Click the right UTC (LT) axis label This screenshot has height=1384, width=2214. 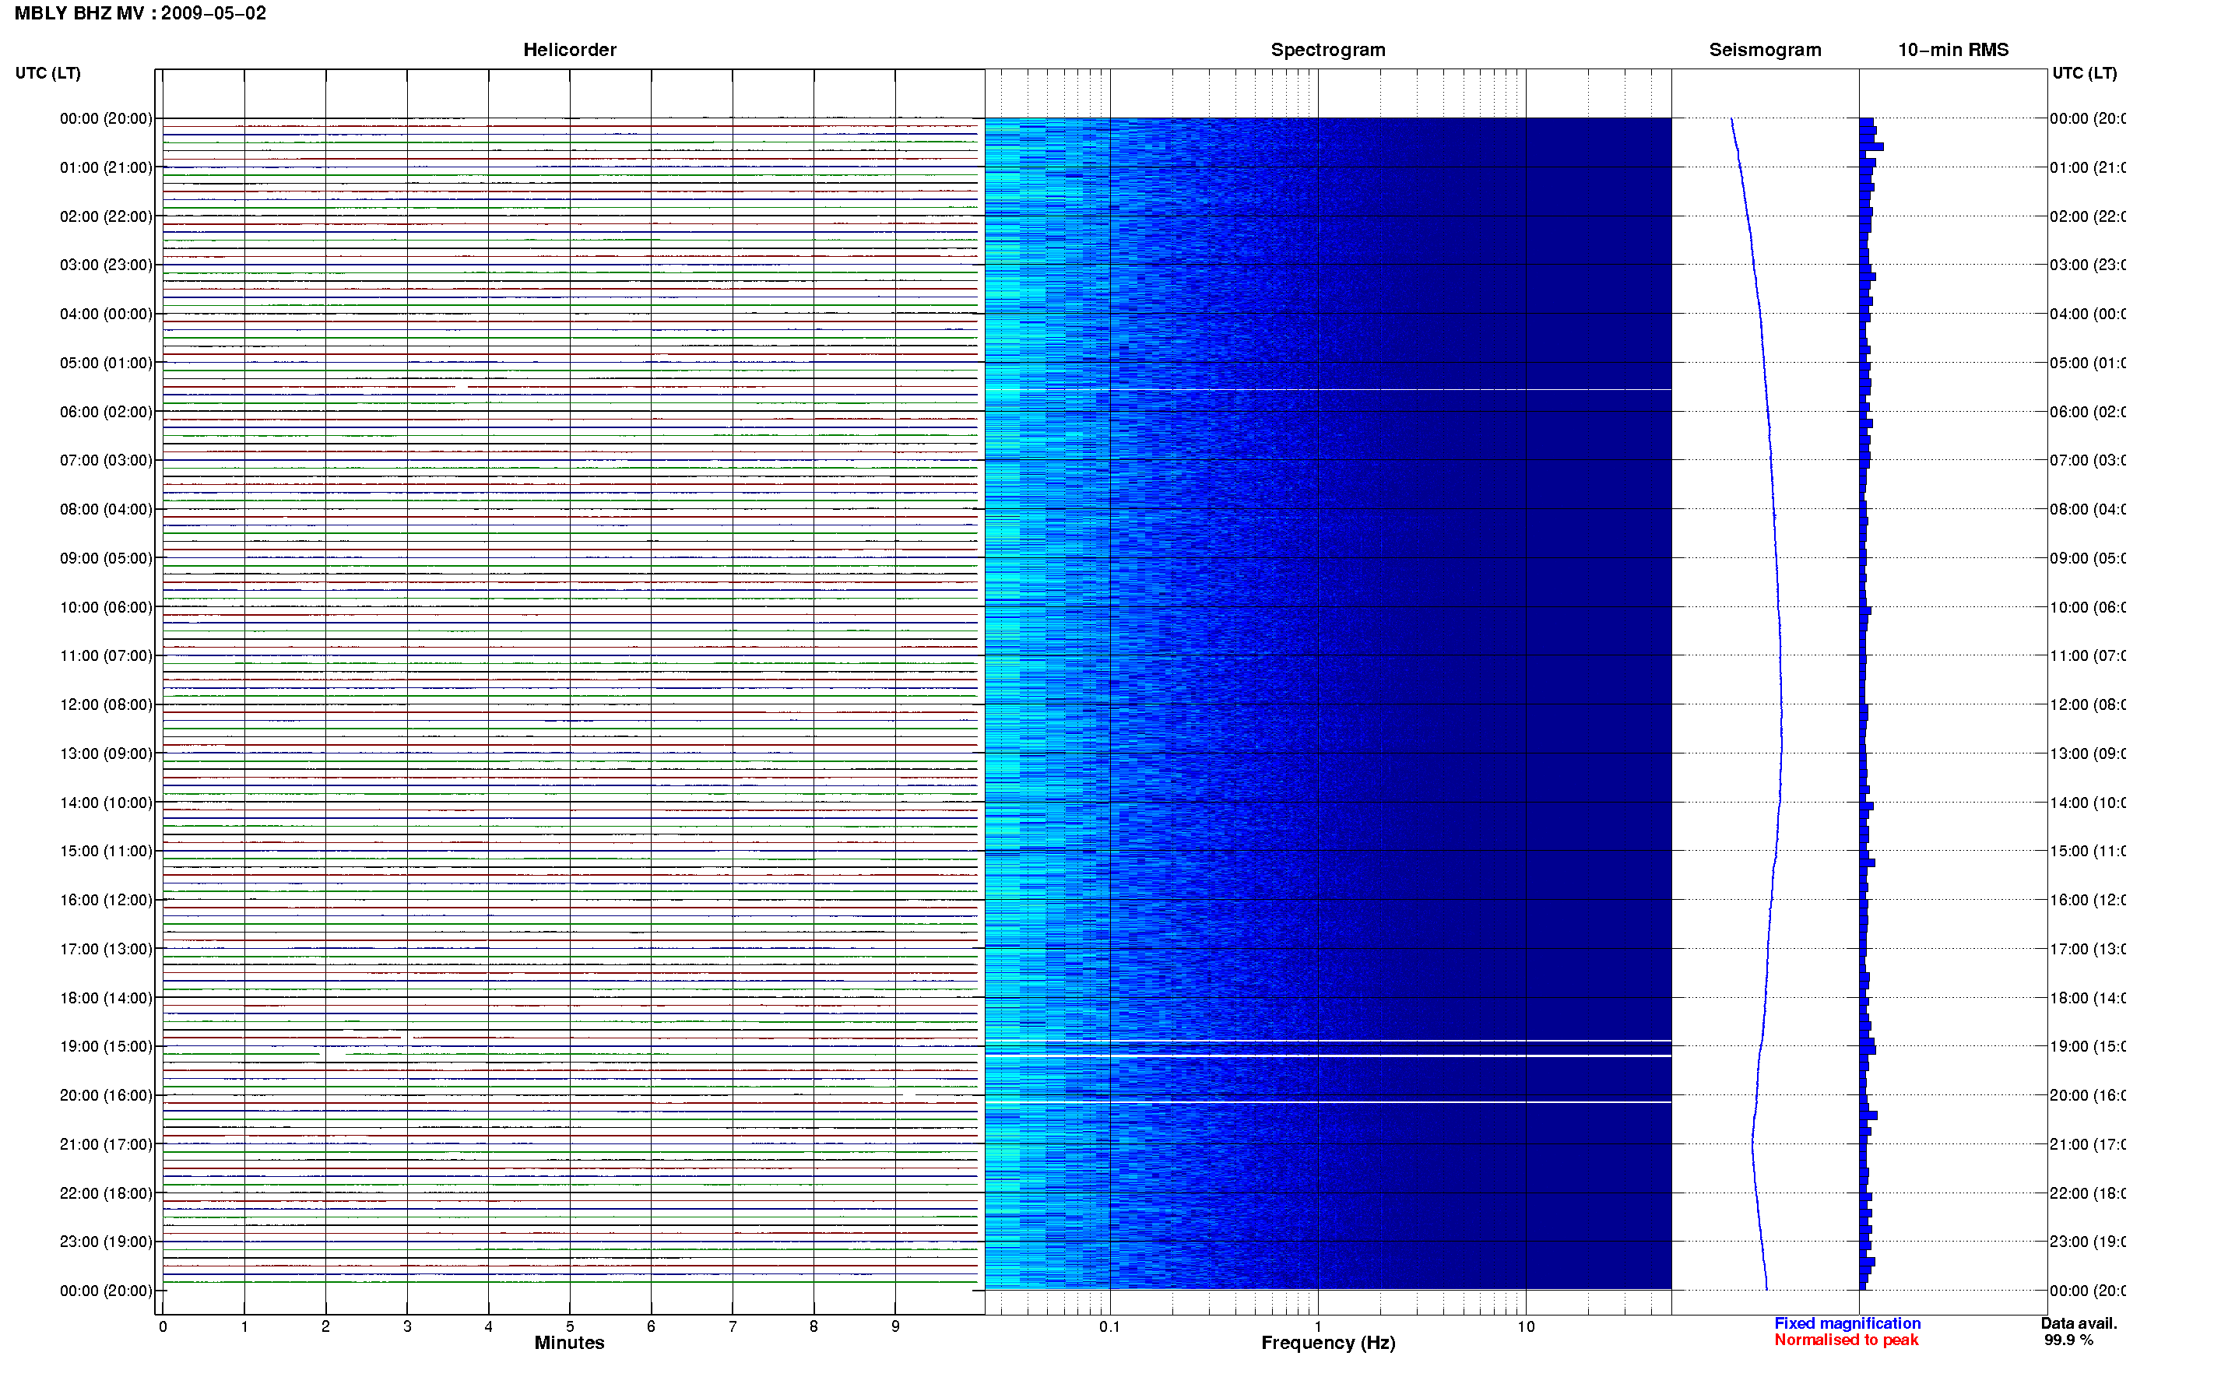pos(2084,73)
